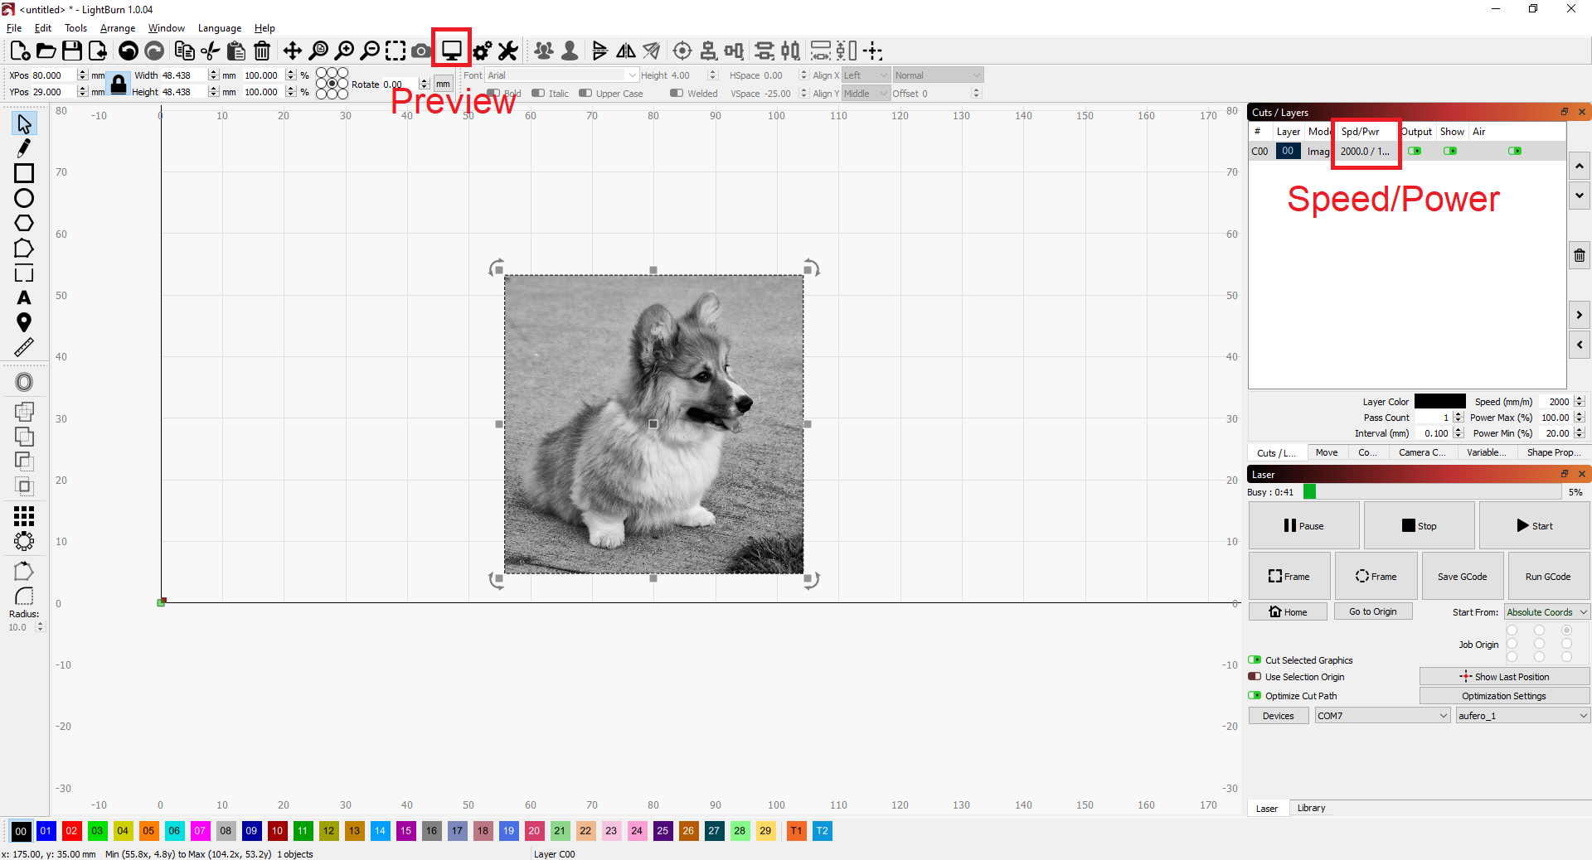Open the COM7 port dropdown
Screen dimensions: 1592x860
(1381, 716)
